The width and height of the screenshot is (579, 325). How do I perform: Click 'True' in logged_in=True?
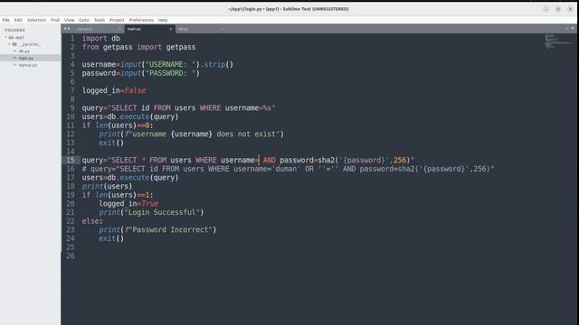pos(149,204)
